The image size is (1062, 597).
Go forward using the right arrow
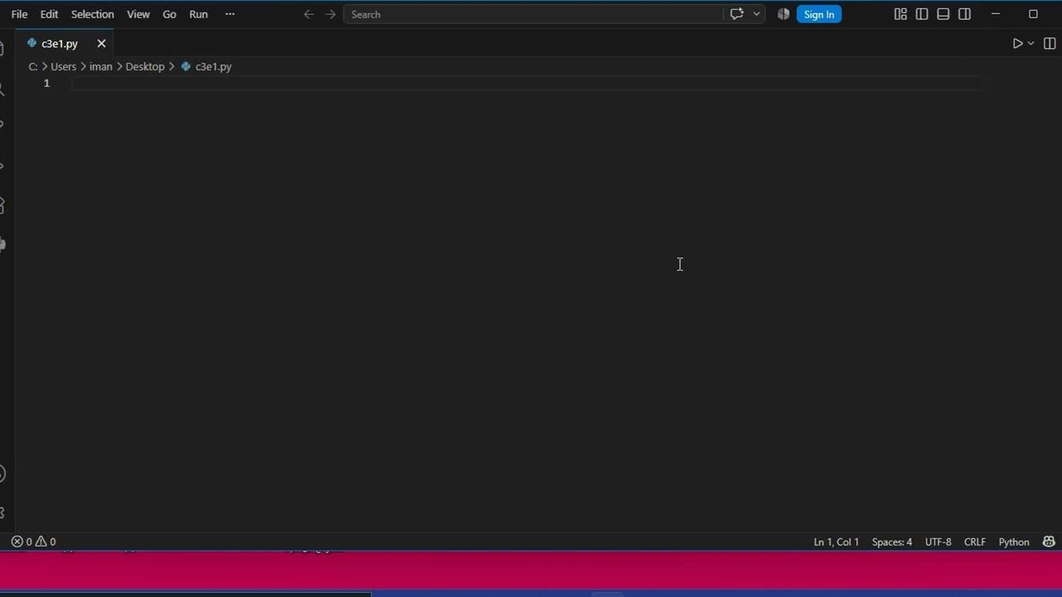(x=330, y=14)
